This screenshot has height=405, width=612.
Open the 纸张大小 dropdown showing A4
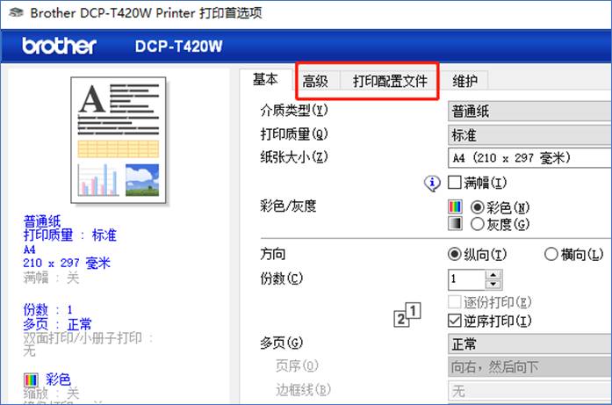(529, 158)
